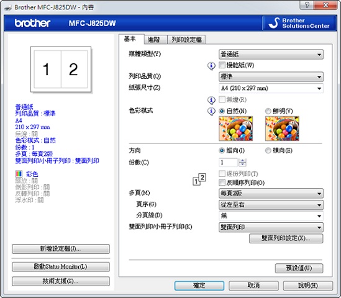This screenshot has width=341, height=298.
Task: Click the 取消 cancel button
Action: [x=253, y=286]
